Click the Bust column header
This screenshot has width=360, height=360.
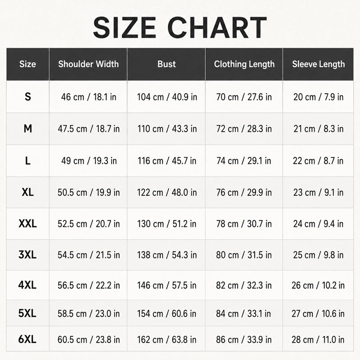click(166, 64)
